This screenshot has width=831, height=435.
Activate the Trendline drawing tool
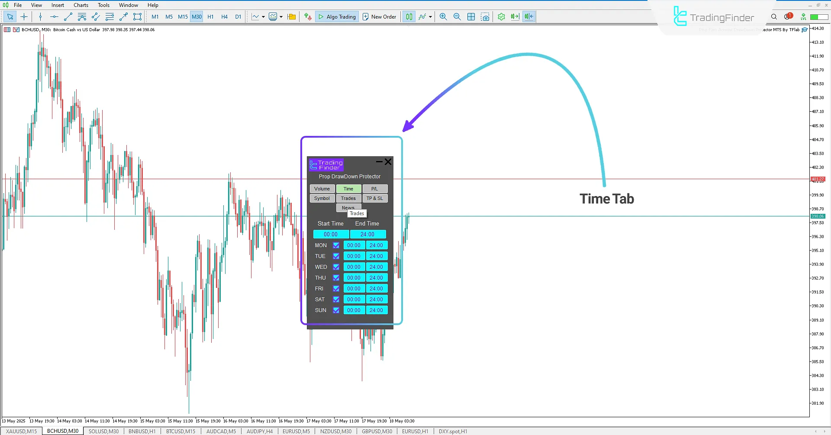(x=68, y=16)
